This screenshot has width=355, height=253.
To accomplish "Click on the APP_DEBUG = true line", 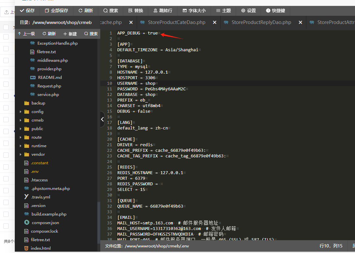I will tap(137, 33).
